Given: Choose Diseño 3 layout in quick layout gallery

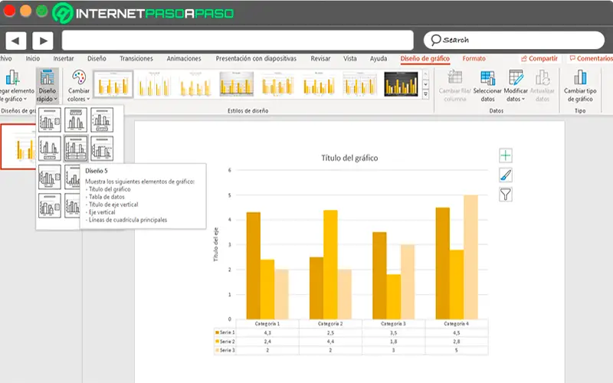Looking at the screenshot, I should [102, 120].
